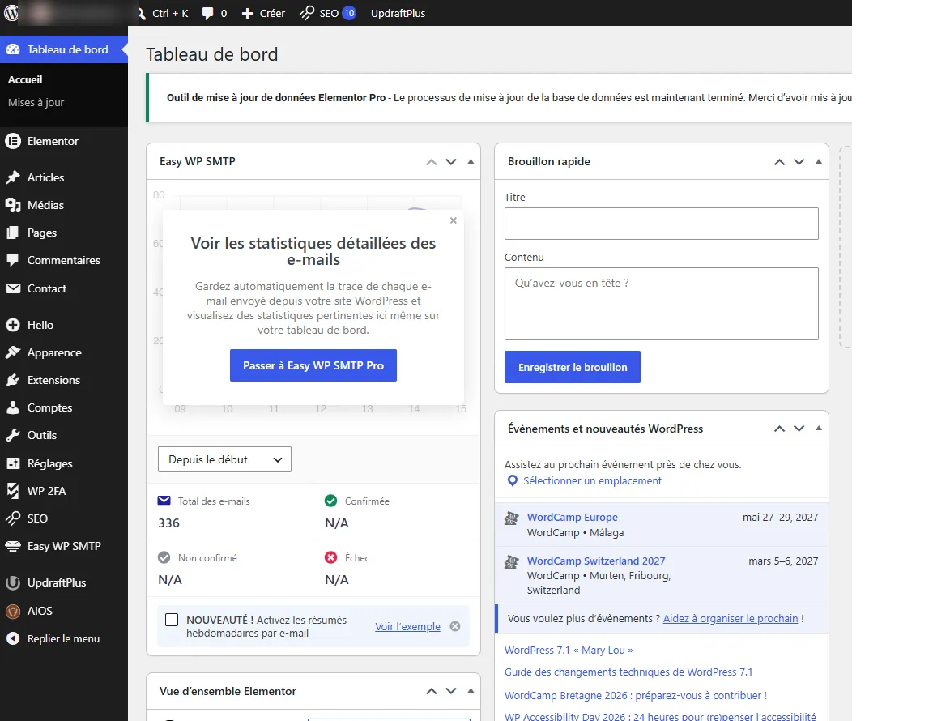Click the Extensions plug icon
This screenshot has height=721, width=933.
12,380
